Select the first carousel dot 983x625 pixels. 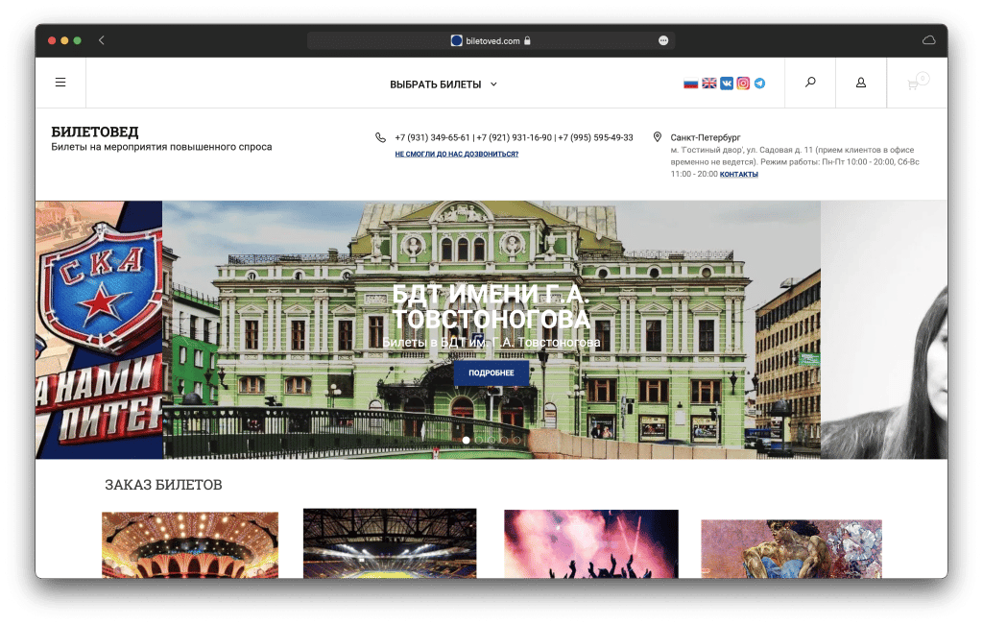tap(466, 440)
